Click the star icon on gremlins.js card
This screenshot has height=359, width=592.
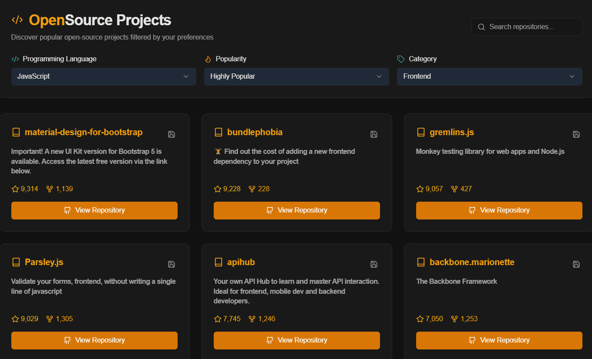420,189
